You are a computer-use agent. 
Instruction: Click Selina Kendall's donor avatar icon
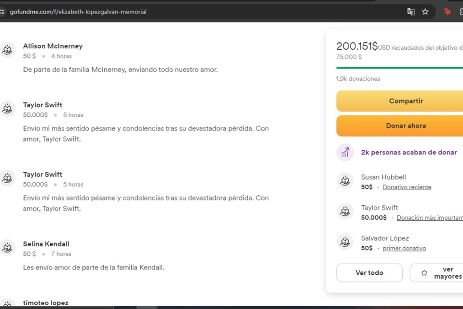7,248
